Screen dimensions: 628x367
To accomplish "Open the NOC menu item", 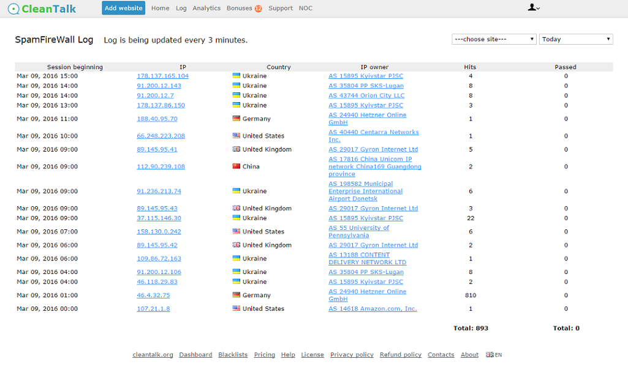I will [306, 8].
